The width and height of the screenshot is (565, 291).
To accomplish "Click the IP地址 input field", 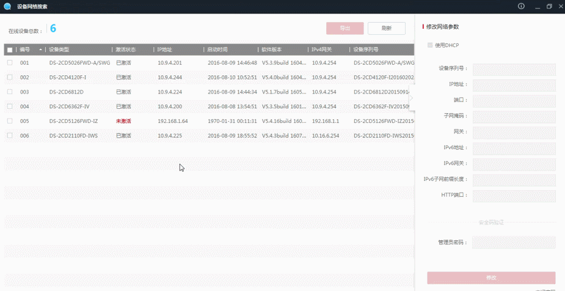I will [x=514, y=85].
